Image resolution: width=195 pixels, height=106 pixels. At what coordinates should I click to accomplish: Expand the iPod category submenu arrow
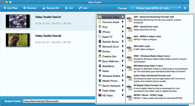click(x=123, y=27)
